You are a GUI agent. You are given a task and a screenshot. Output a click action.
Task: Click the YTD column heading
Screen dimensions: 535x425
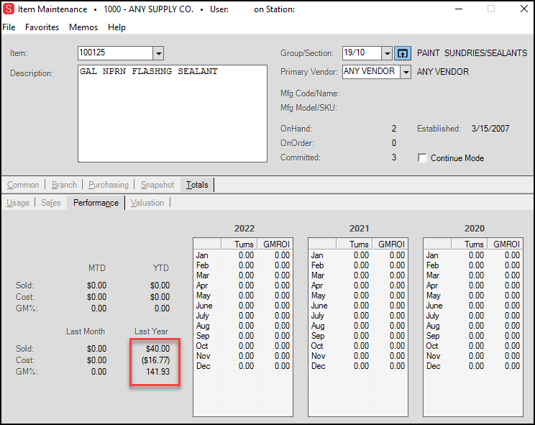tap(160, 268)
